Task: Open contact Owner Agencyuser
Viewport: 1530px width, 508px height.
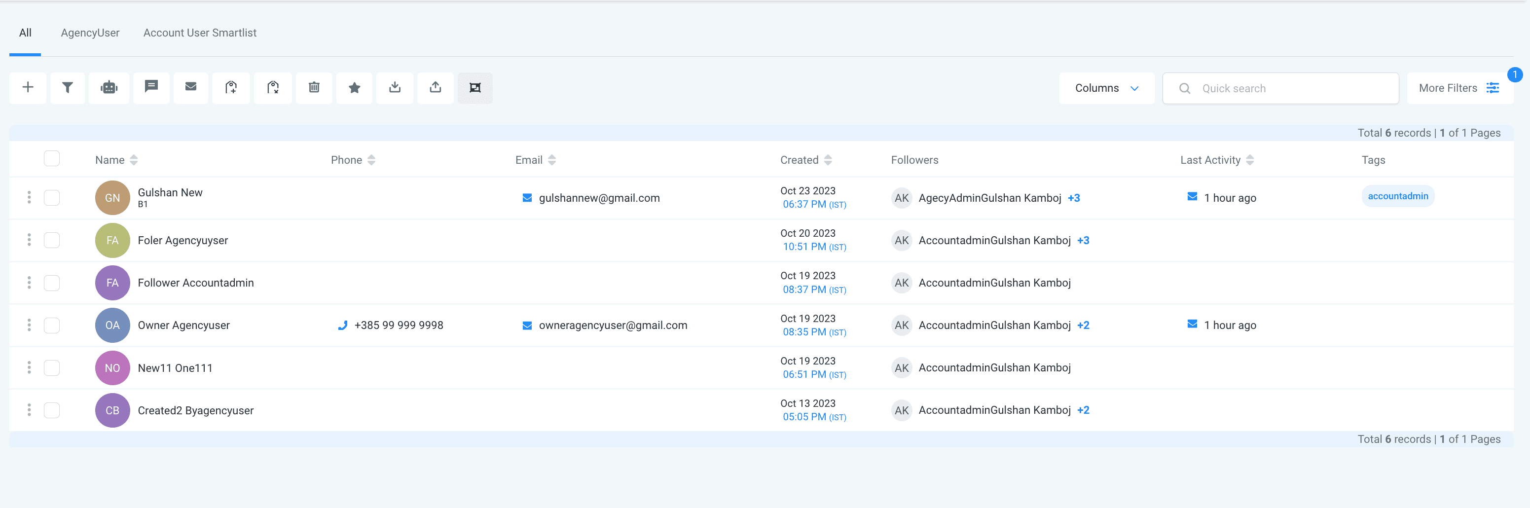Action: (x=183, y=325)
